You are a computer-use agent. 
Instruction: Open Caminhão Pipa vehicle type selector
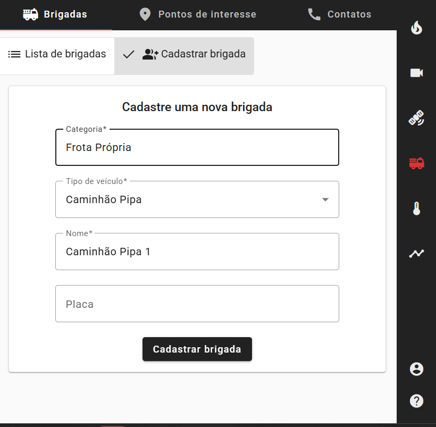pos(197,199)
